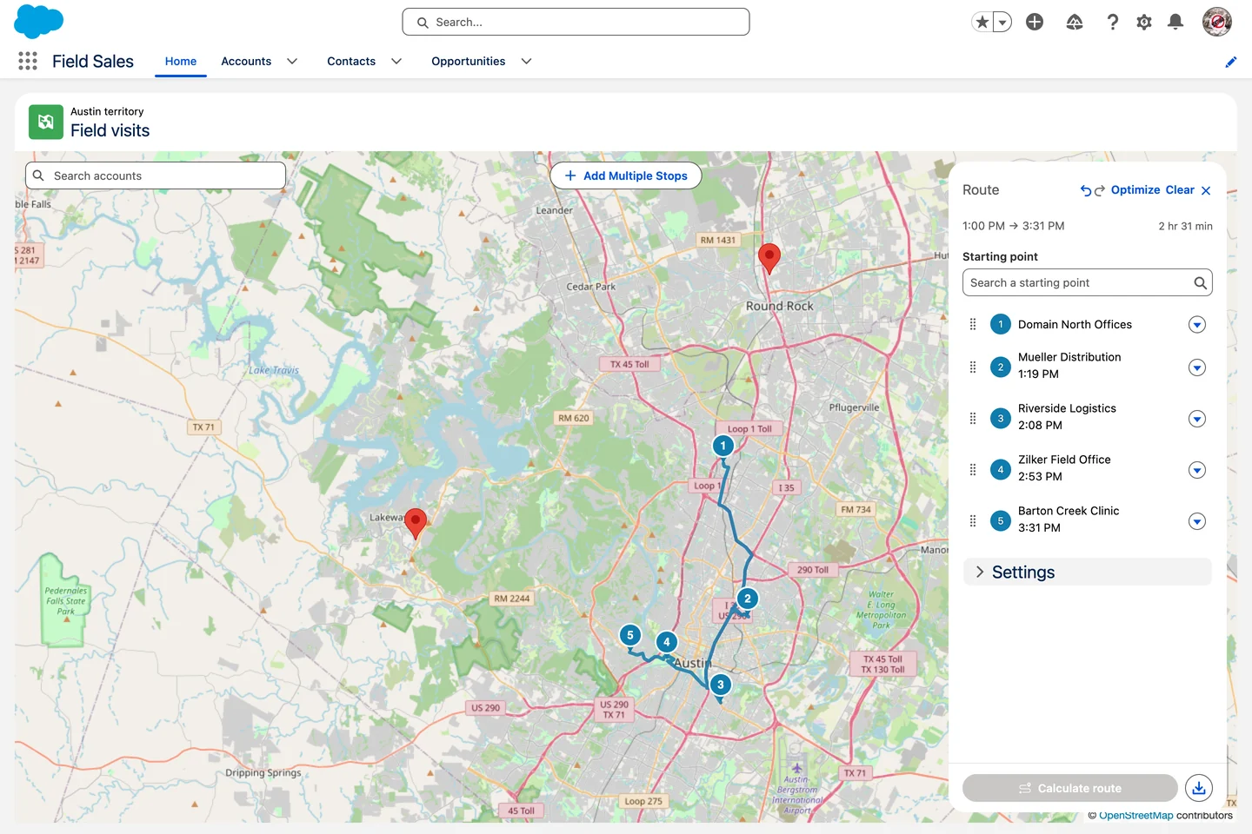This screenshot has height=834, width=1252.
Task: Click the Calculate route button
Action: tap(1070, 788)
